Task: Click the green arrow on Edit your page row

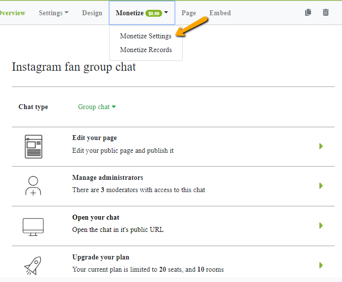Action: (x=321, y=146)
